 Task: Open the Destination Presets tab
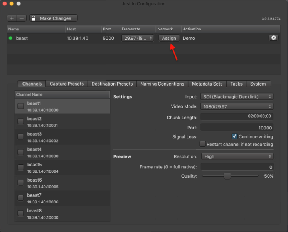point(112,84)
